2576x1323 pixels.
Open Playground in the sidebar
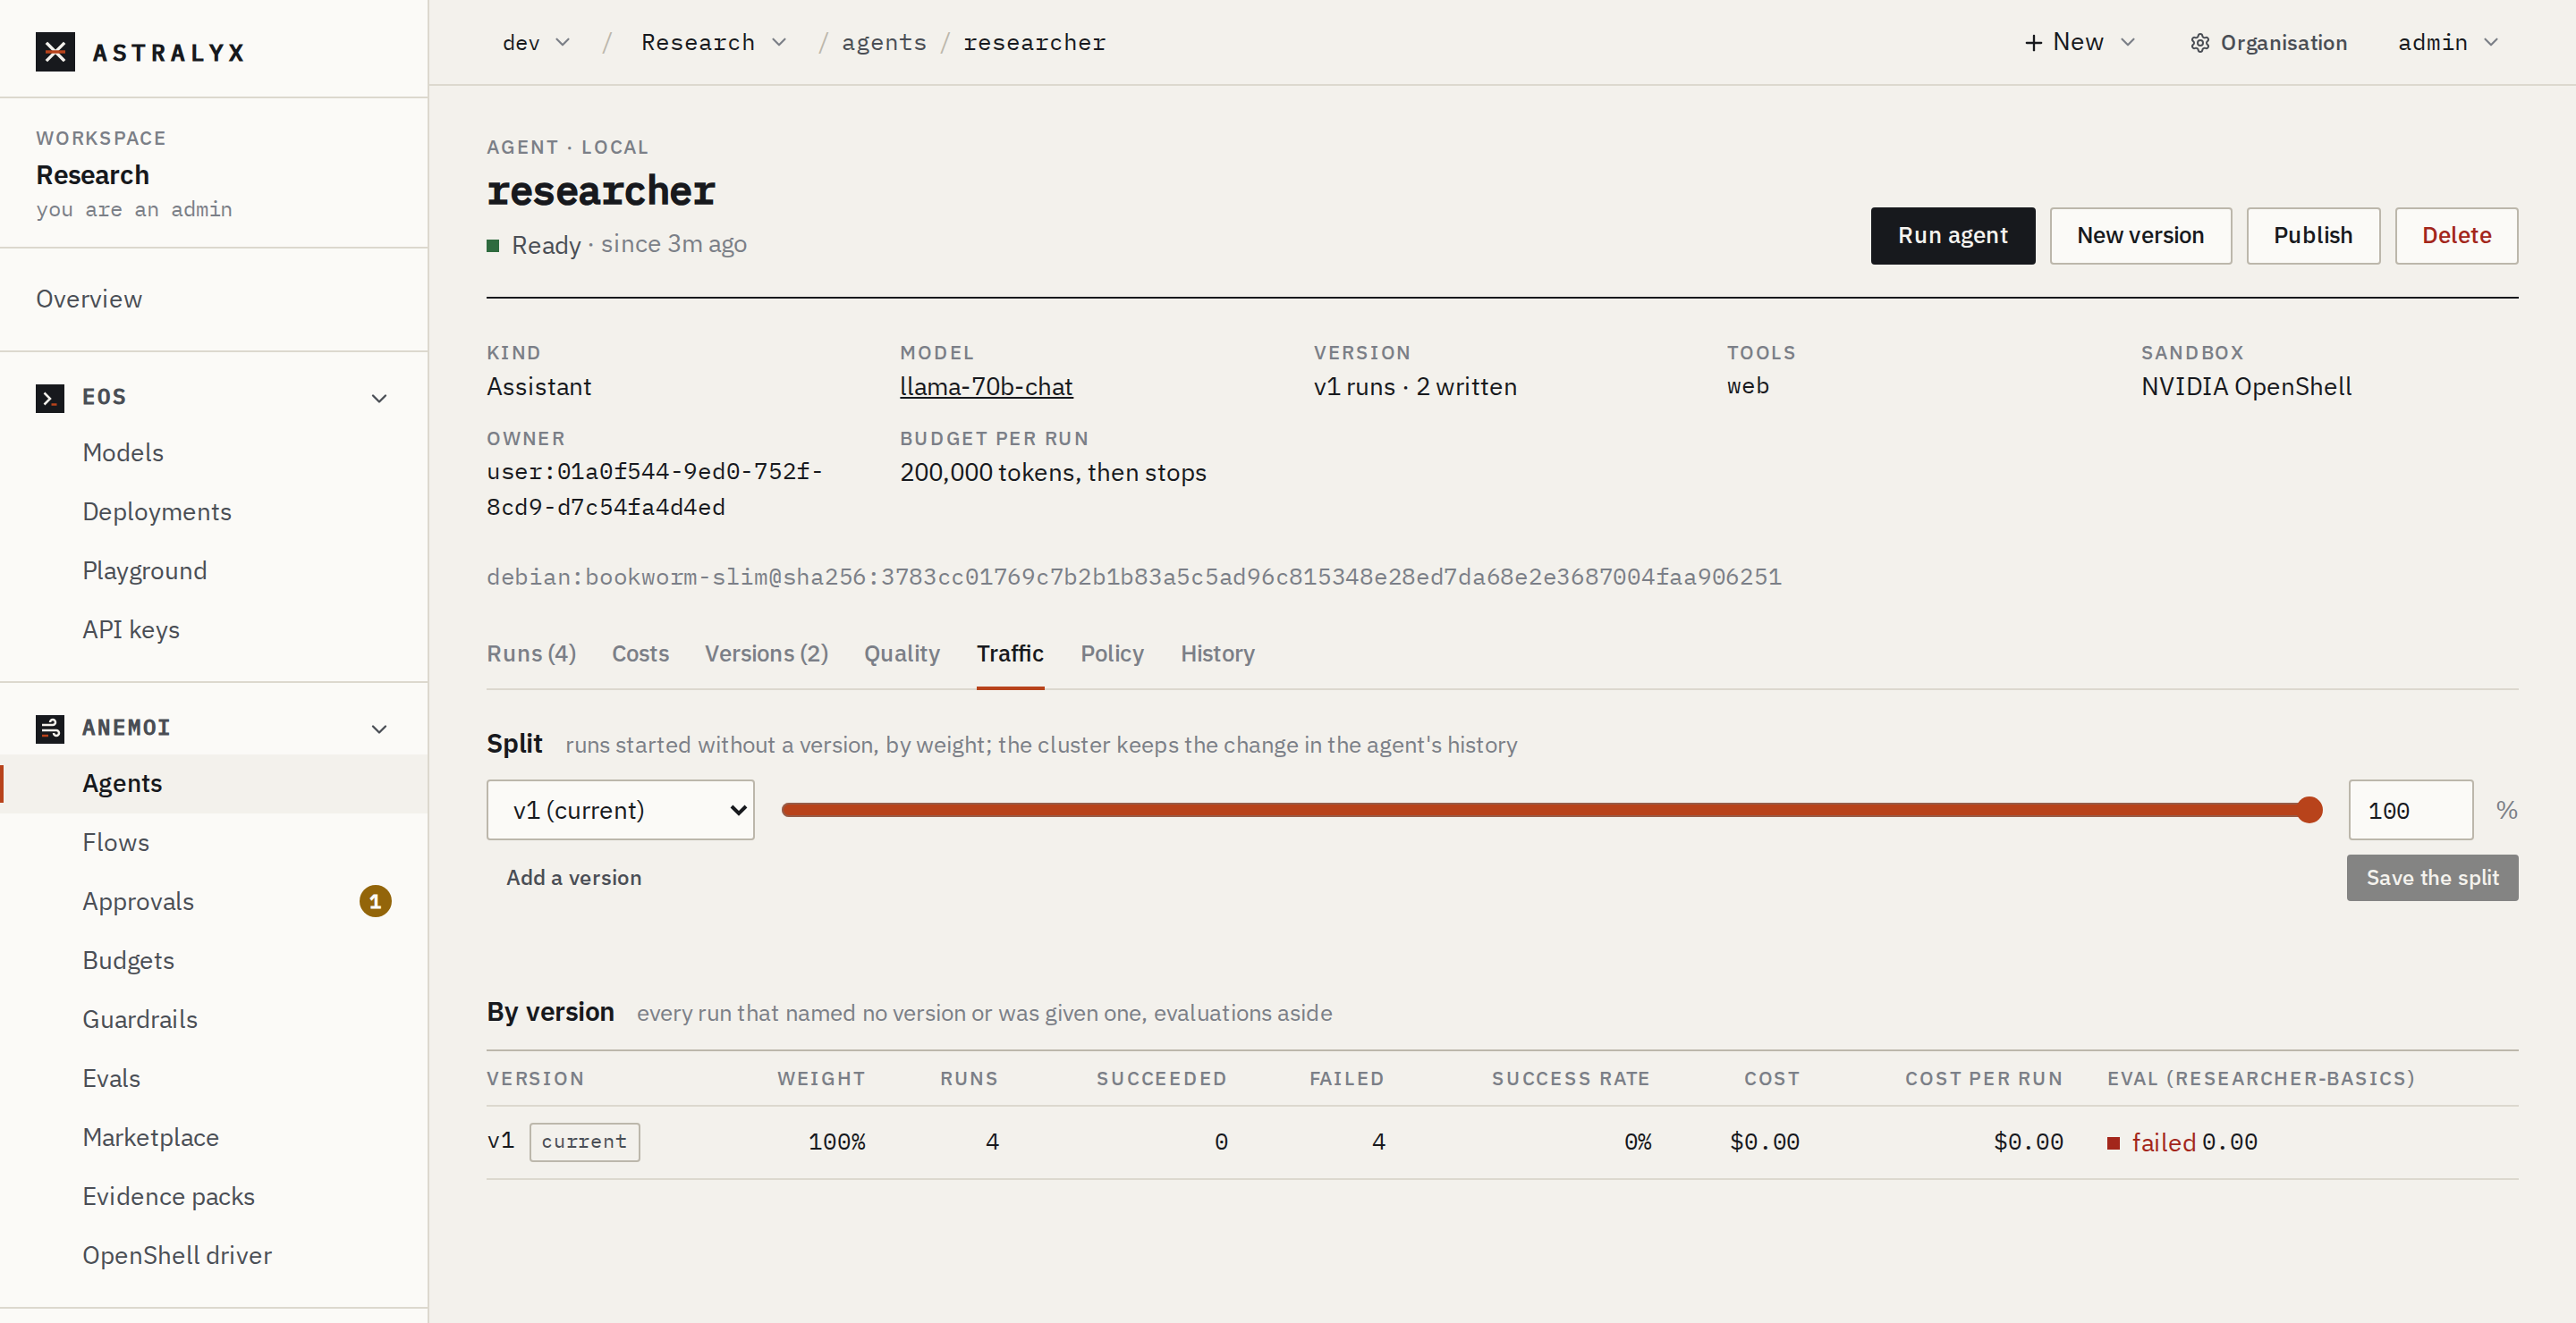(x=145, y=570)
